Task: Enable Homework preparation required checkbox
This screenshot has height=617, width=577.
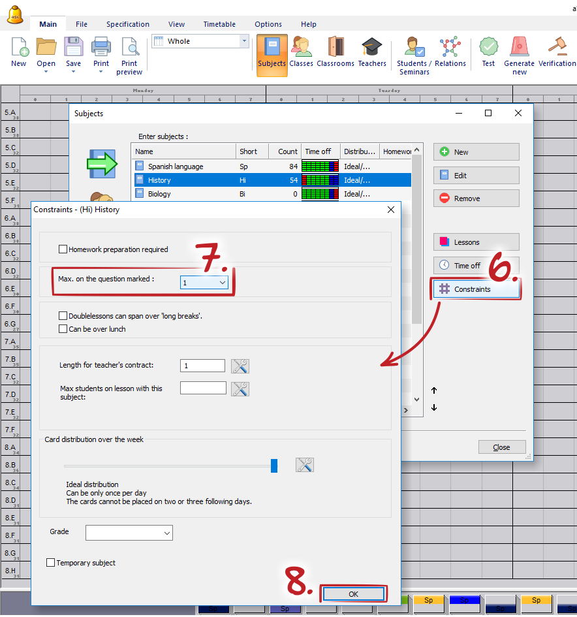Action: (63, 249)
